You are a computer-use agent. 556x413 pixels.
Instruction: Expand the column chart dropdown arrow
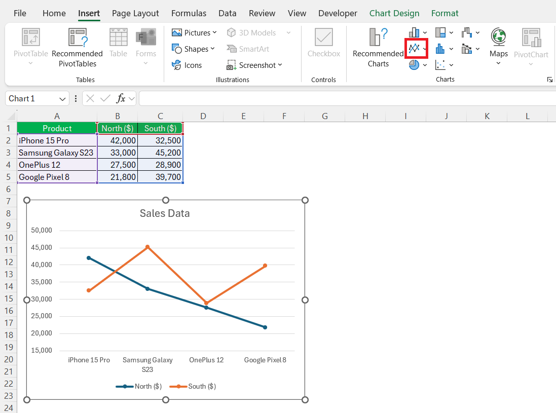point(425,32)
